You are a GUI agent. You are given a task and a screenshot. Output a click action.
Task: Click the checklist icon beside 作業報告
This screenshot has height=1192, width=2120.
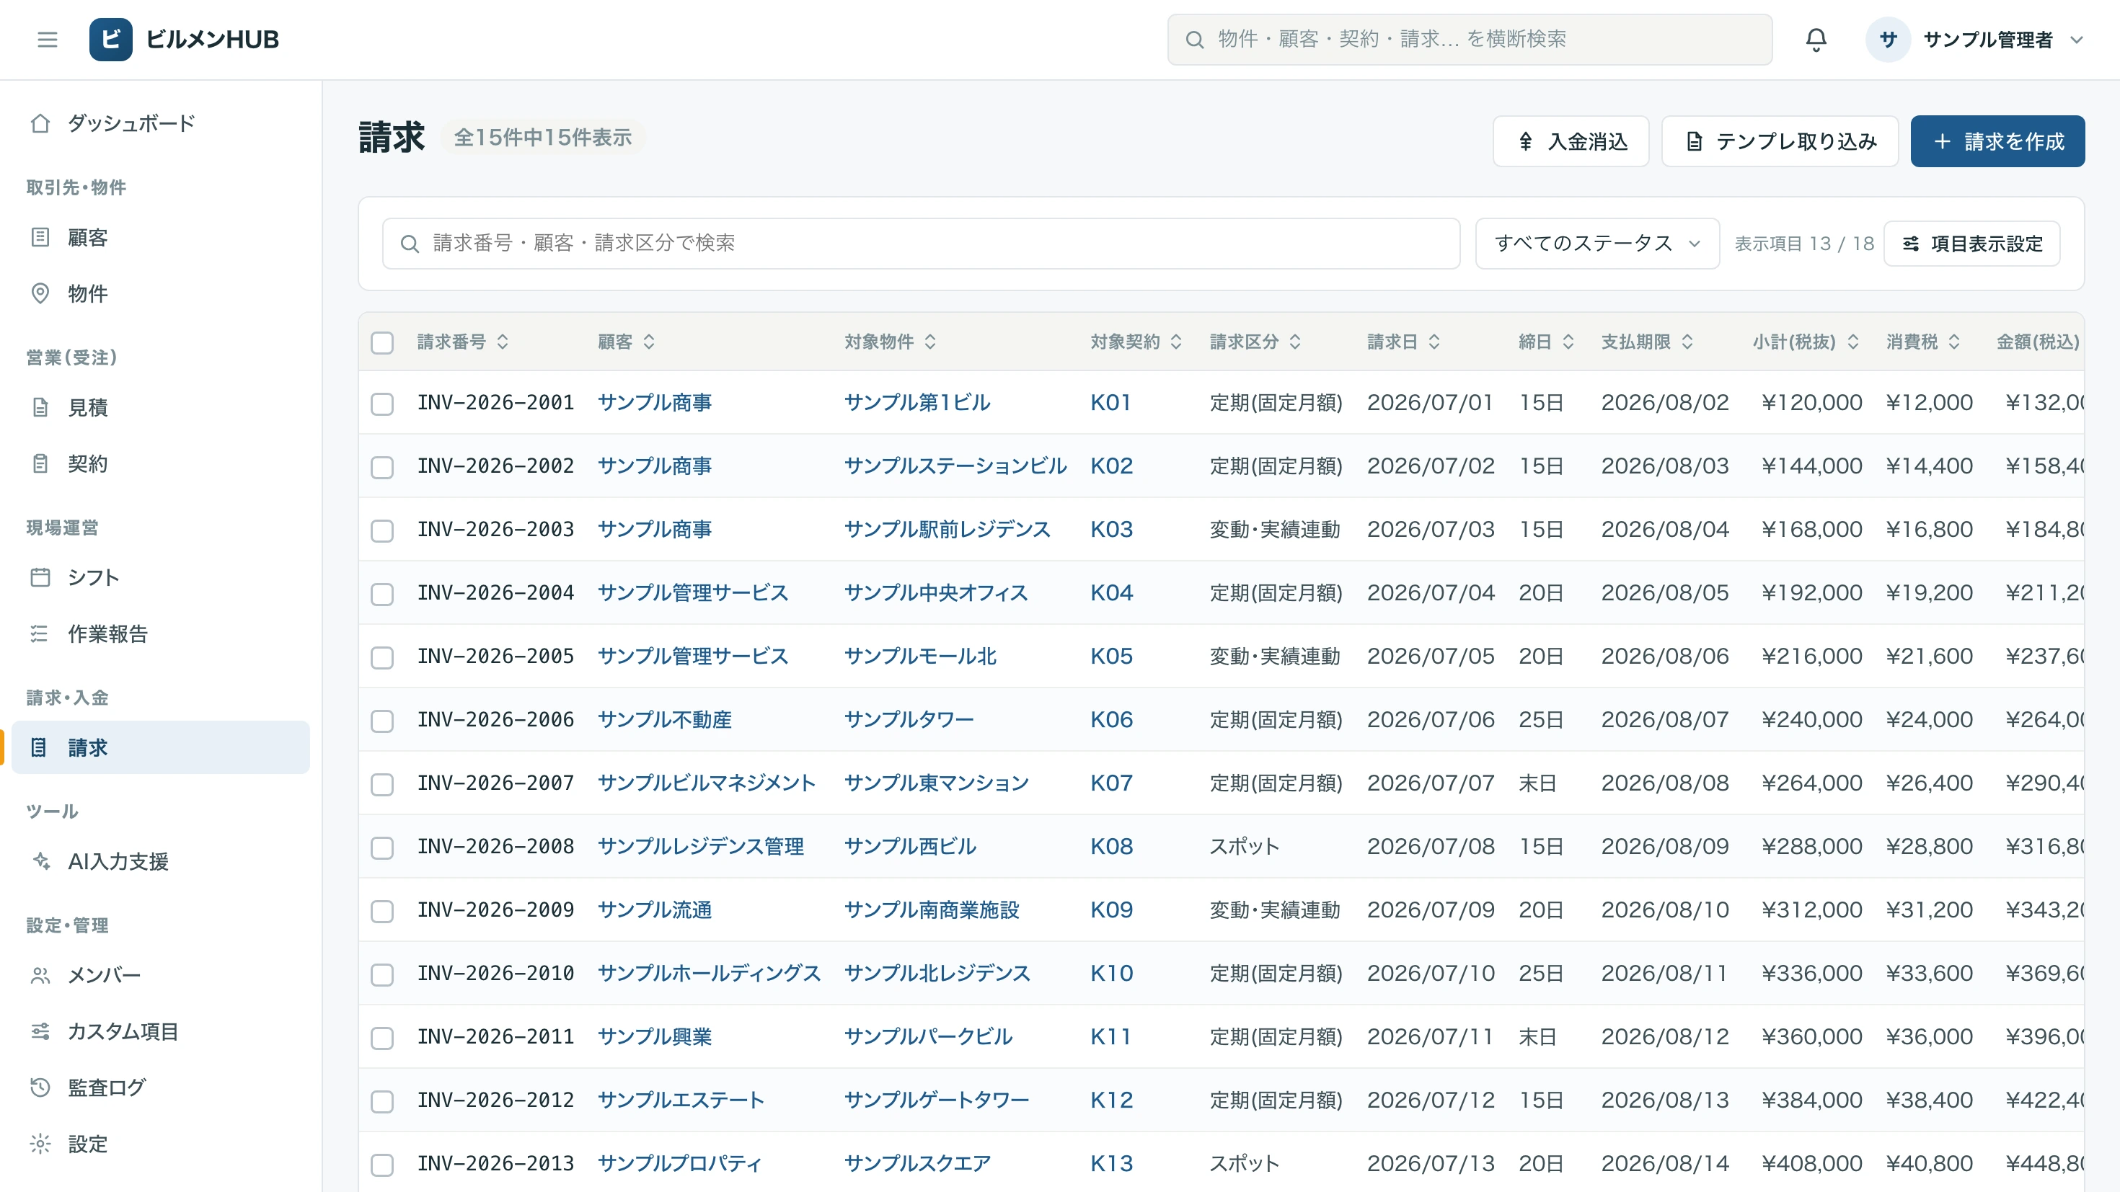point(40,633)
